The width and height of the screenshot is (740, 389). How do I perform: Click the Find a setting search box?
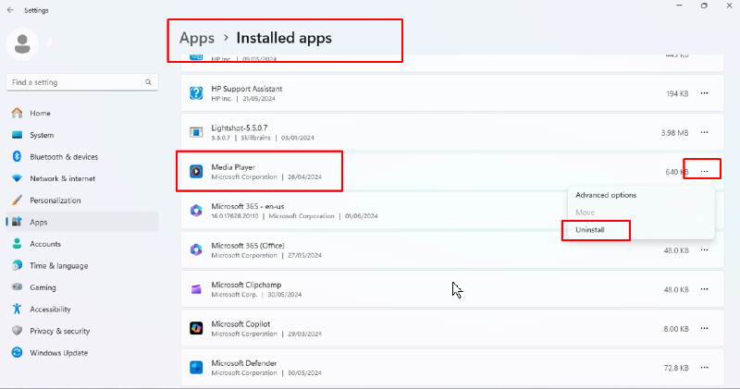point(74,82)
